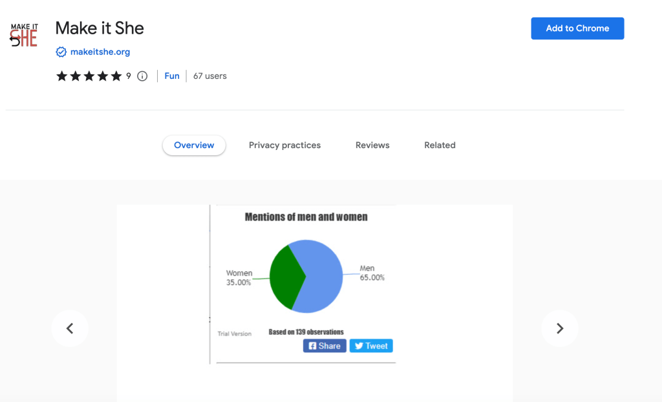Click the ratings info icon
This screenshot has height=402, width=662.
point(142,76)
